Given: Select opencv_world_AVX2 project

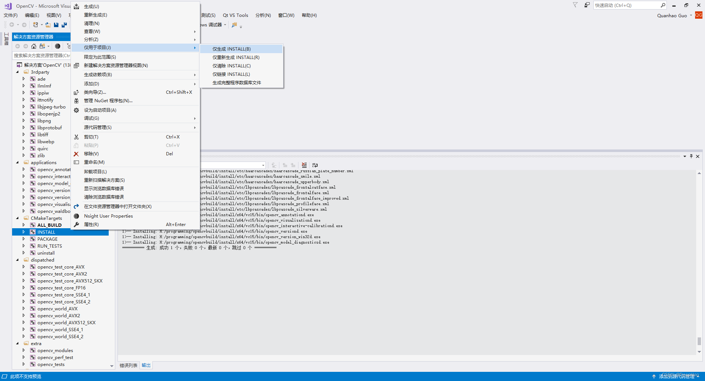Looking at the screenshot, I should (59, 316).
